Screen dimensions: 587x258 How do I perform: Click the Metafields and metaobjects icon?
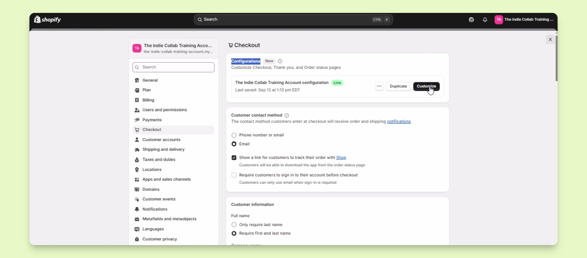point(137,219)
